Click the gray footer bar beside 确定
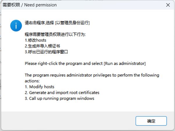This screenshot has width=175, height=131. 68,121
